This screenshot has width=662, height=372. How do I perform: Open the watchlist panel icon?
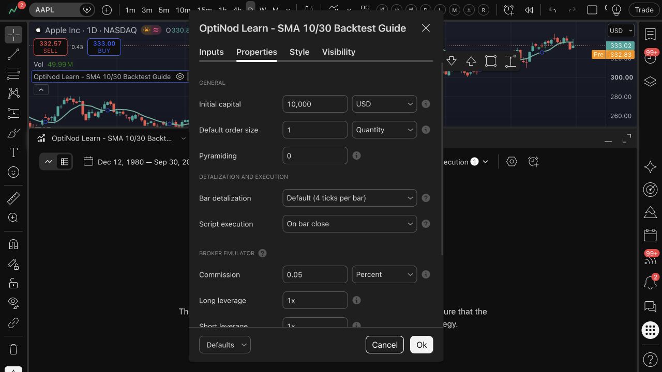click(650, 34)
